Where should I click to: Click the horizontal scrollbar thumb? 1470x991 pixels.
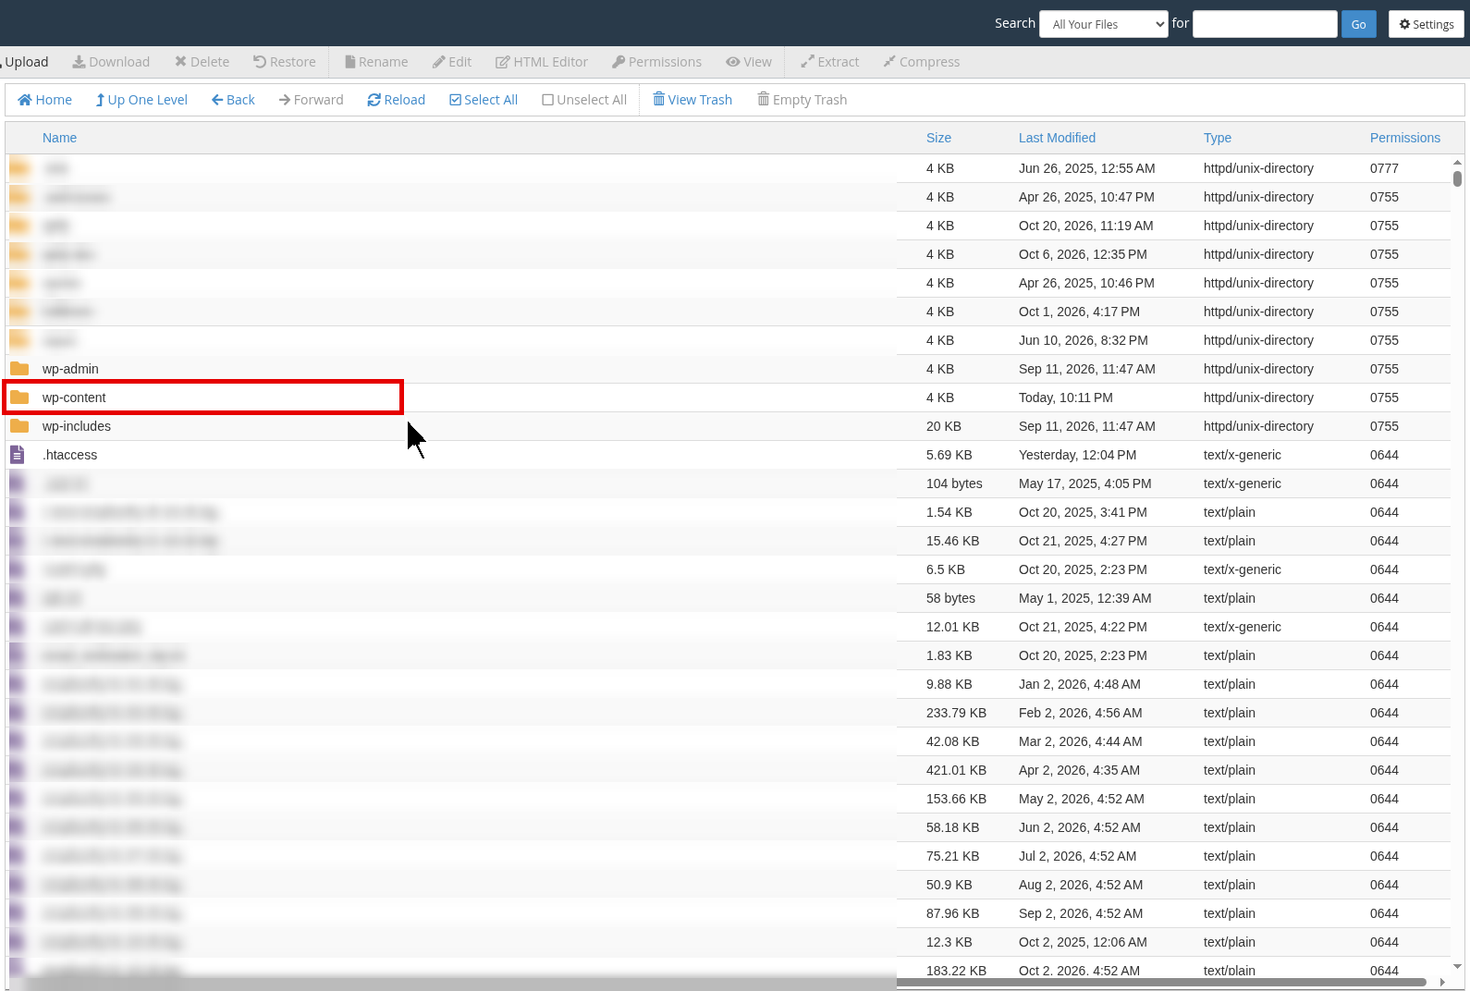(x=1160, y=982)
